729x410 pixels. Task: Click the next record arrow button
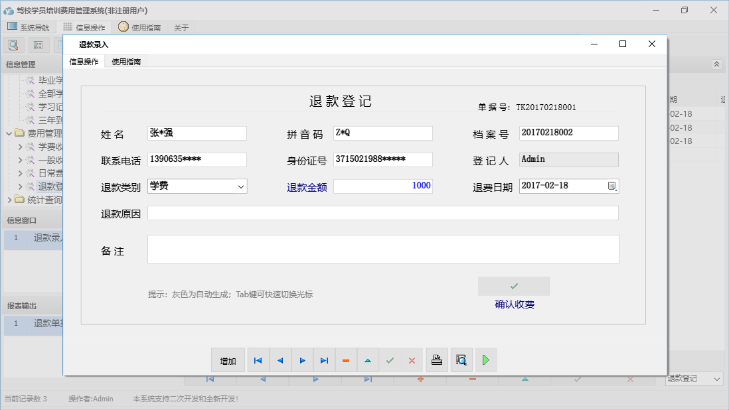tap(302, 360)
